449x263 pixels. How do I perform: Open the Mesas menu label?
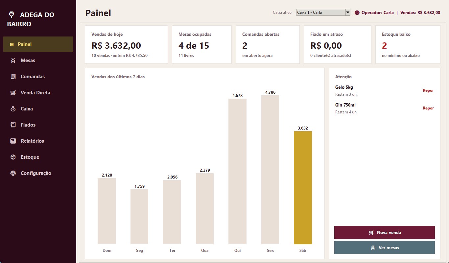28,60
